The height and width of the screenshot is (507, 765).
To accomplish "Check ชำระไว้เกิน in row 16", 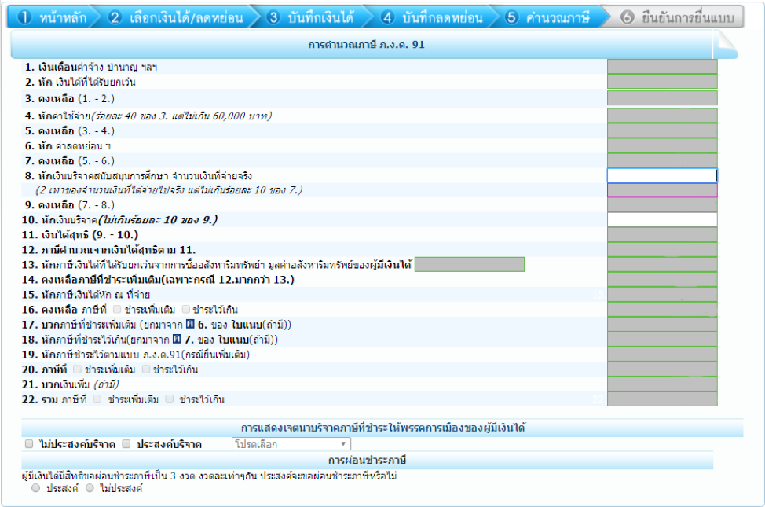I will tap(186, 310).
